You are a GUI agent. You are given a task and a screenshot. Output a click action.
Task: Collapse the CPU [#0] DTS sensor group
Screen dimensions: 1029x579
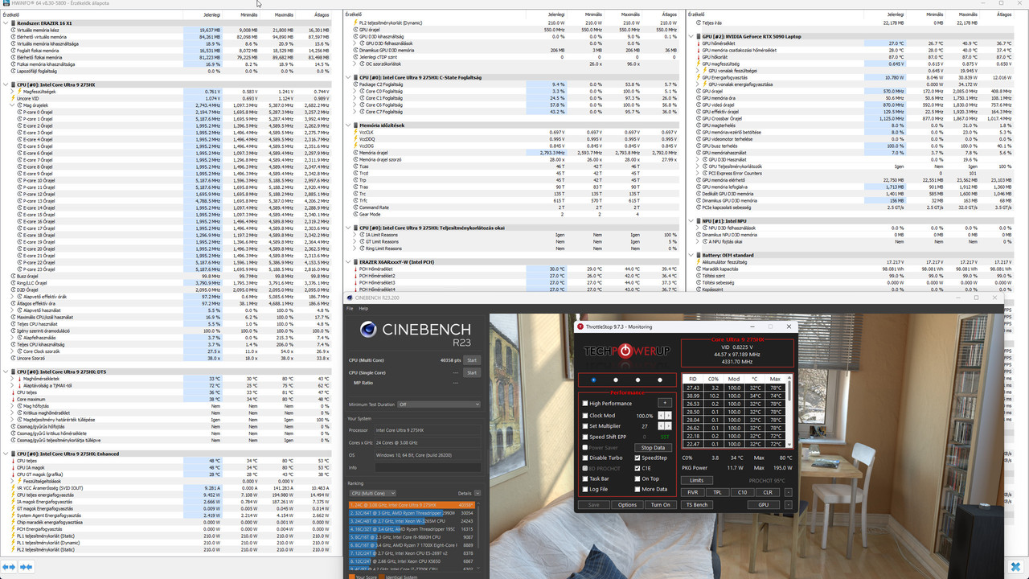pyautogui.click(x=5, y=372)
